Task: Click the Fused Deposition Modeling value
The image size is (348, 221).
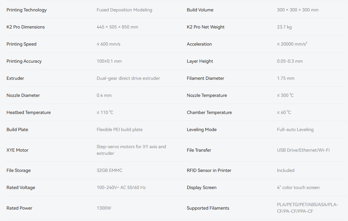Action: pyautogui.click(x=124, y=10)
